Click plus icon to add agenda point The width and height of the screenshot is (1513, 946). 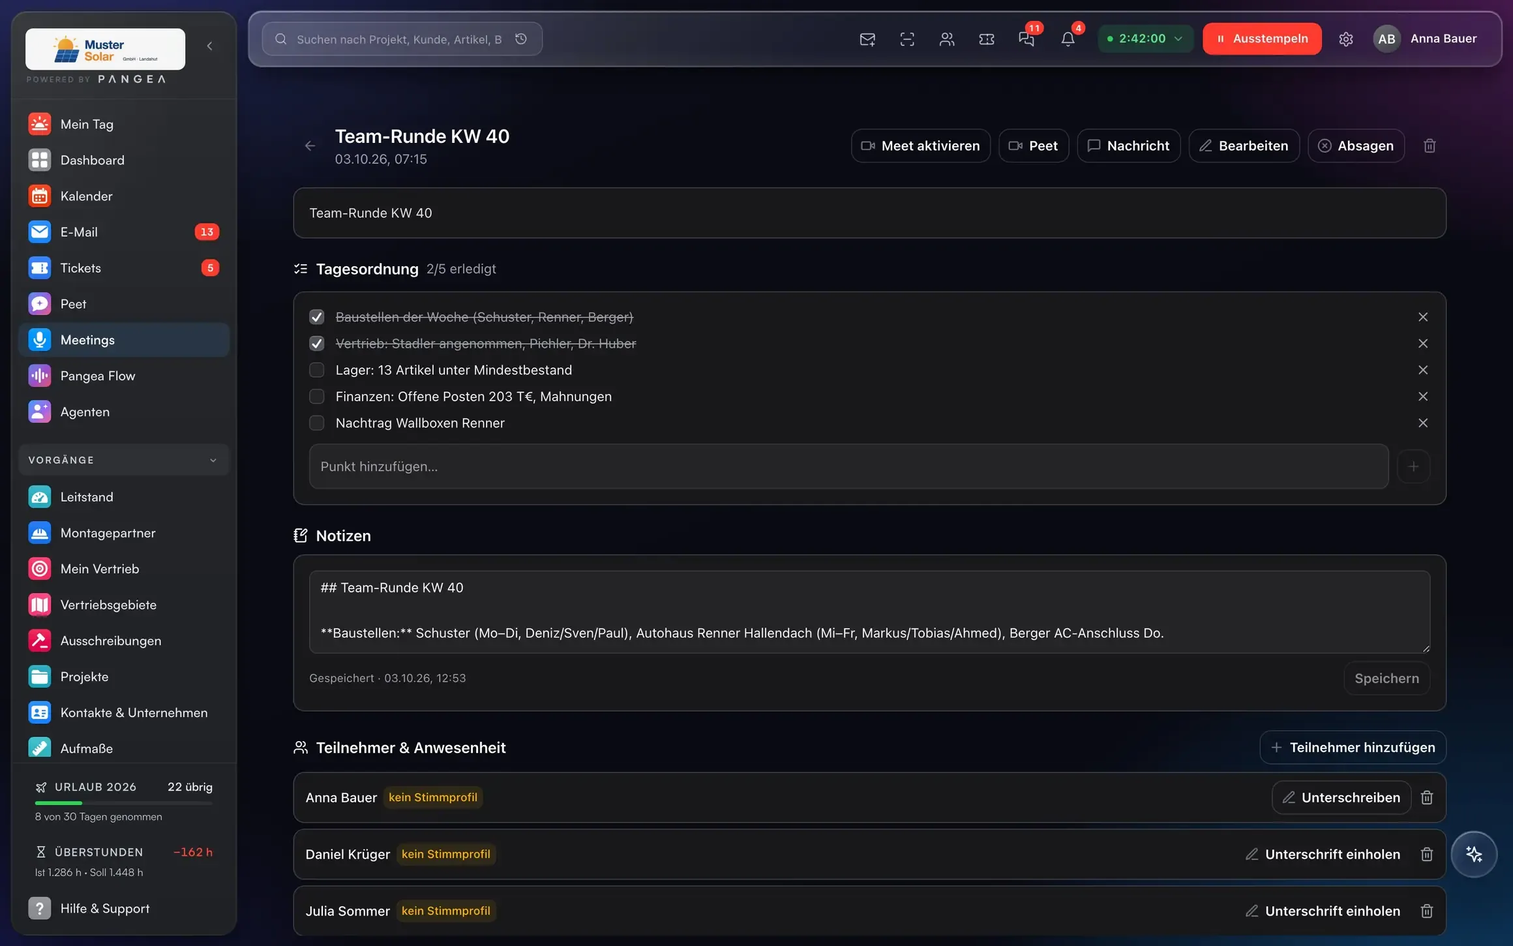click(1413, 466)
